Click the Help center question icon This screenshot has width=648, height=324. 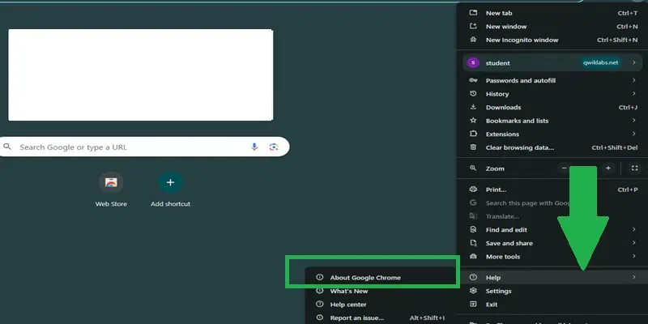[x=319, y=305]
